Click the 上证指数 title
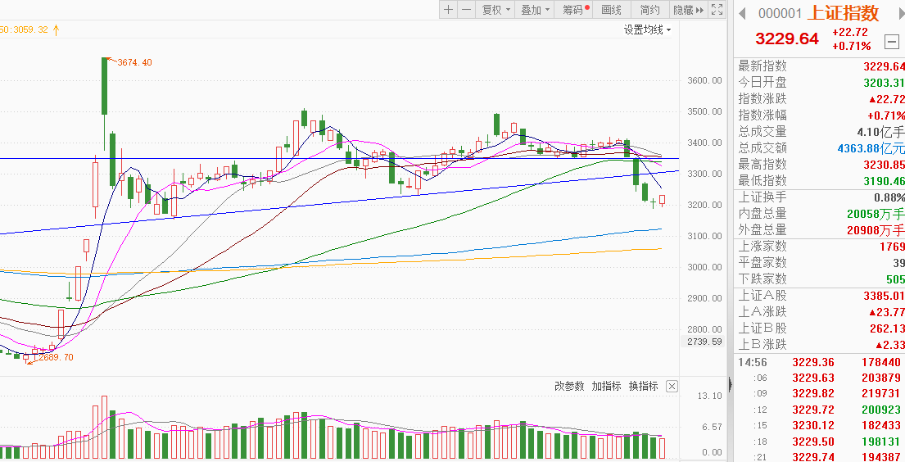 point(843,13)
